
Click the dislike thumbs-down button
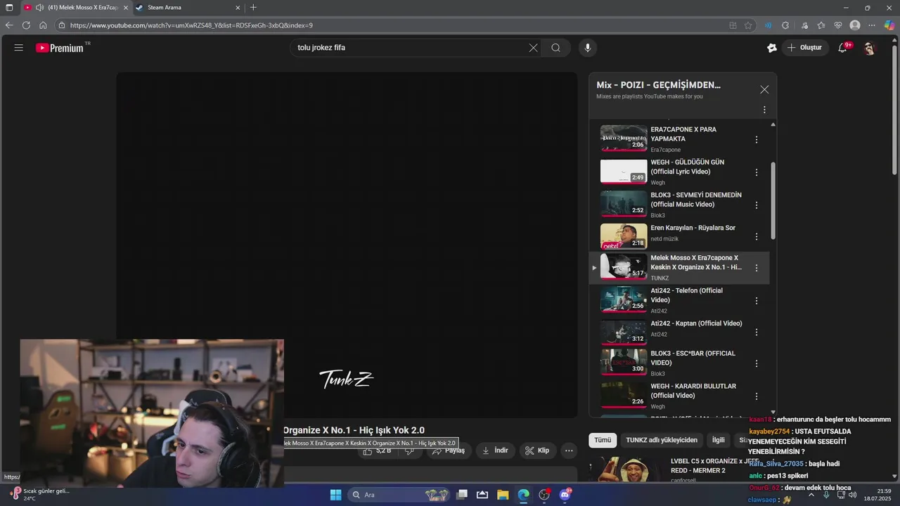(x=410, y=450)
